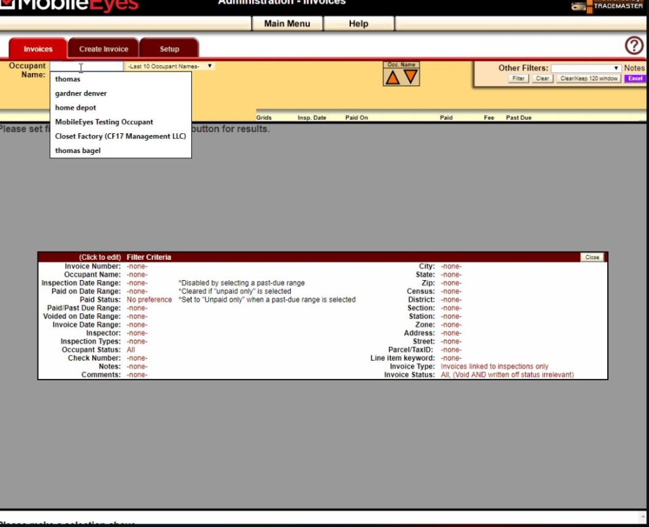The width and height of the screenshot is (649, 527).
Task: Edit Invoice Status 'All' value
Action: pos(508,375)
